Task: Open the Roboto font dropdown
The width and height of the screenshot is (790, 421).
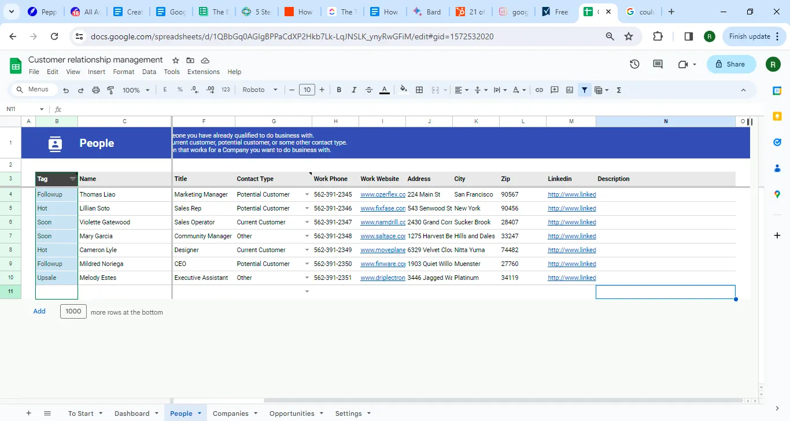Action: [x=260, y=90]
